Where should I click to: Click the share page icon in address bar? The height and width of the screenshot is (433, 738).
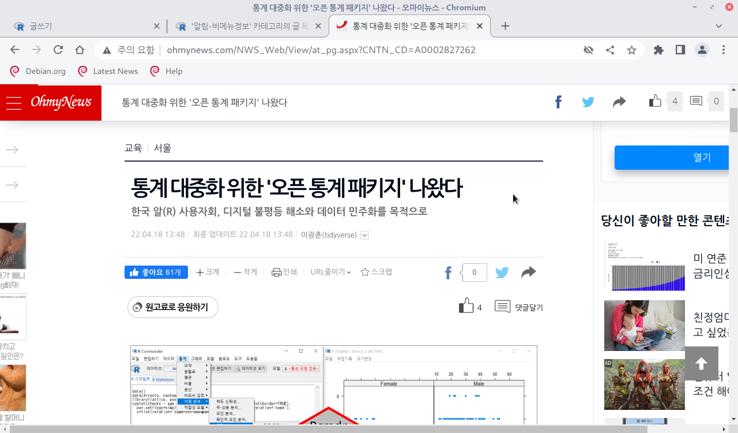(x=610, y=50)
